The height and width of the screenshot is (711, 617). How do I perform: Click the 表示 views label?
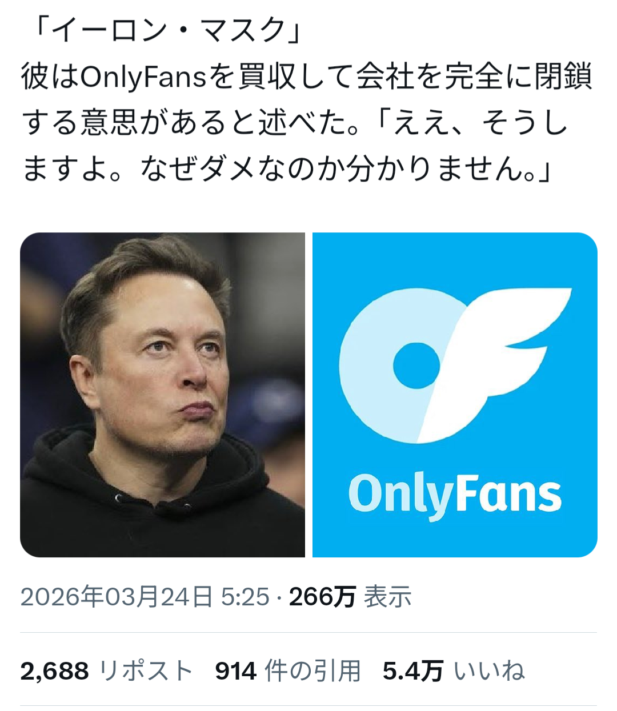coord(388,597)
